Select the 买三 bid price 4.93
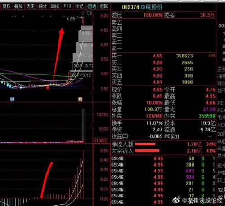 [x=157, y=69]
